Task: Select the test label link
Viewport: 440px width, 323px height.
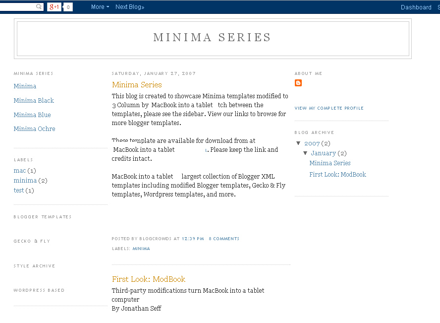Action: [x=19, y=191]
